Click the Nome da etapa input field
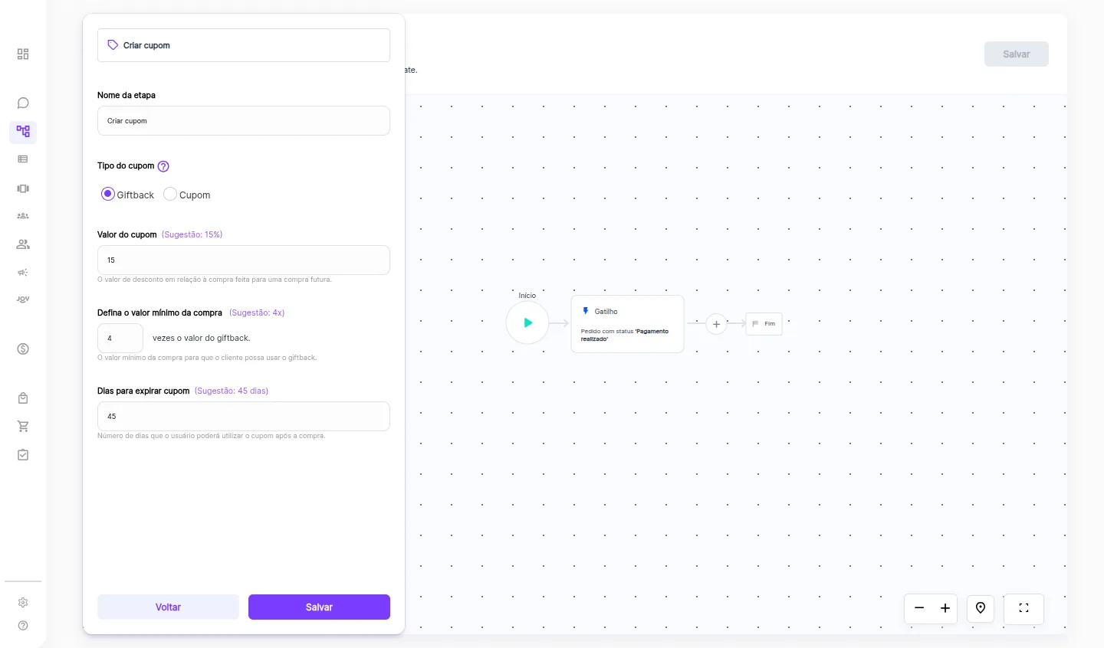Screen dimensions: 1104x648 click(x=244, y=121)
